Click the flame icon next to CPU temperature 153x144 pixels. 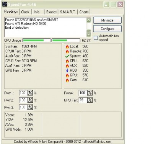(67, 61)
